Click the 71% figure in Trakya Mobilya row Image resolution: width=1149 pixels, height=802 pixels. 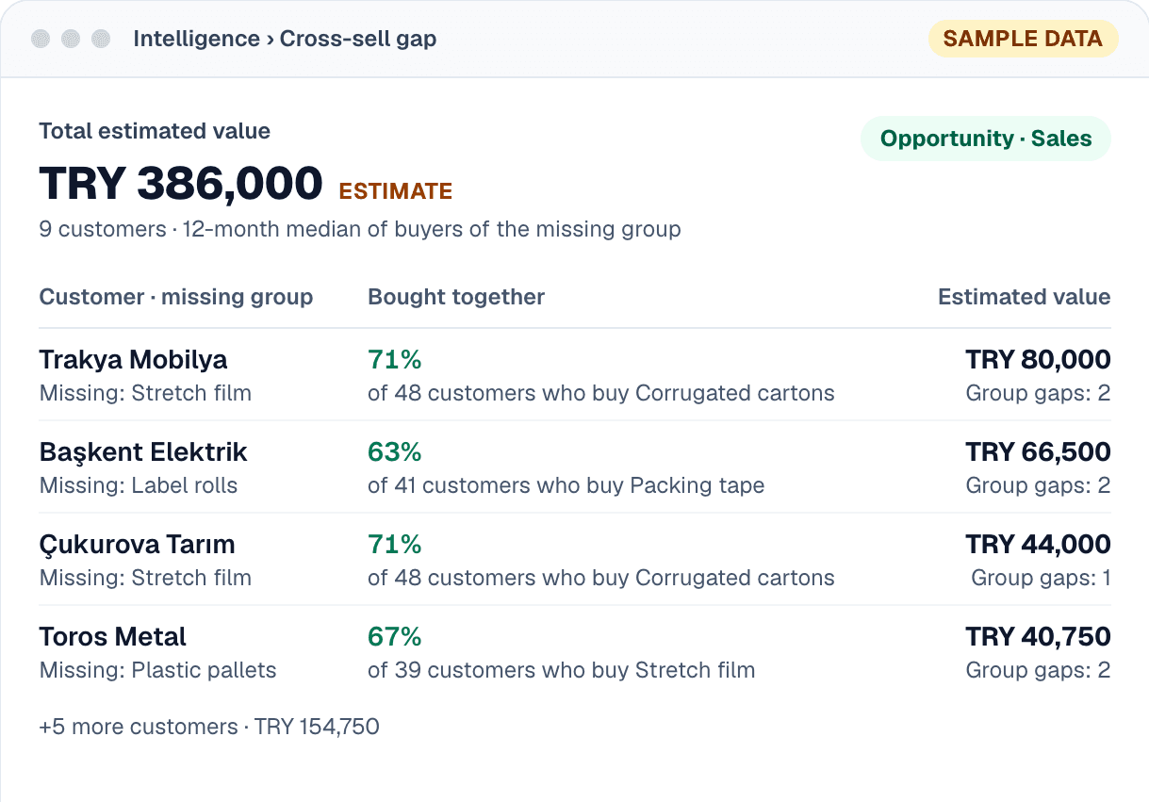[394, 359]
